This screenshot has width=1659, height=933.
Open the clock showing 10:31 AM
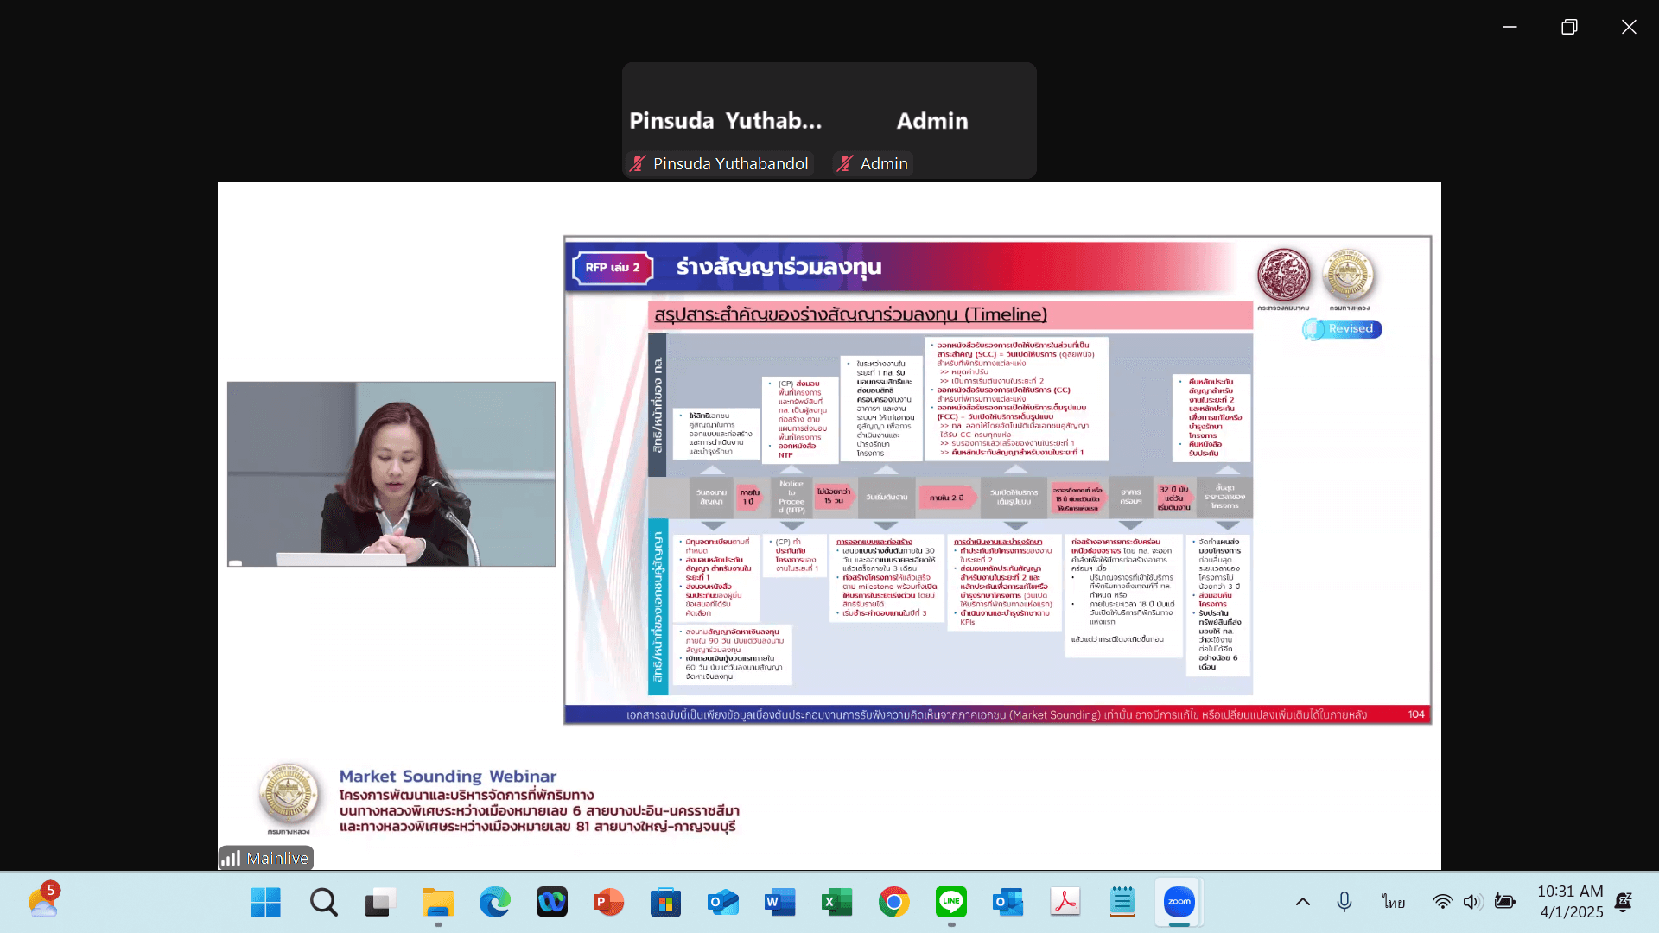[1571, 902]
